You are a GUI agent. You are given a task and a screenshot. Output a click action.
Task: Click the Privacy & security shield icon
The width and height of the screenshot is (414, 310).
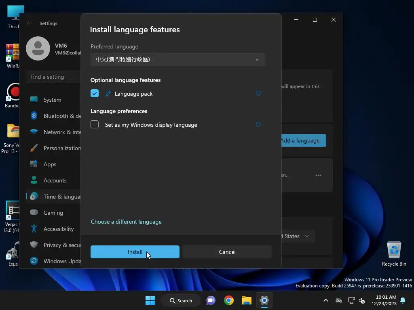(x=34, y=245)
